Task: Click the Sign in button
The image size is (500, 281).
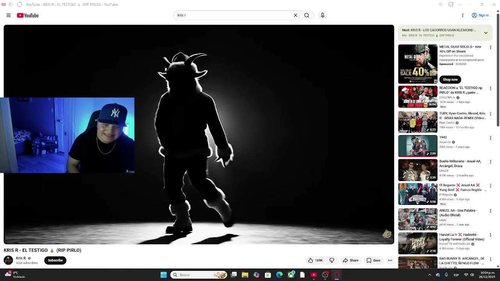Action: coord(480,15)
